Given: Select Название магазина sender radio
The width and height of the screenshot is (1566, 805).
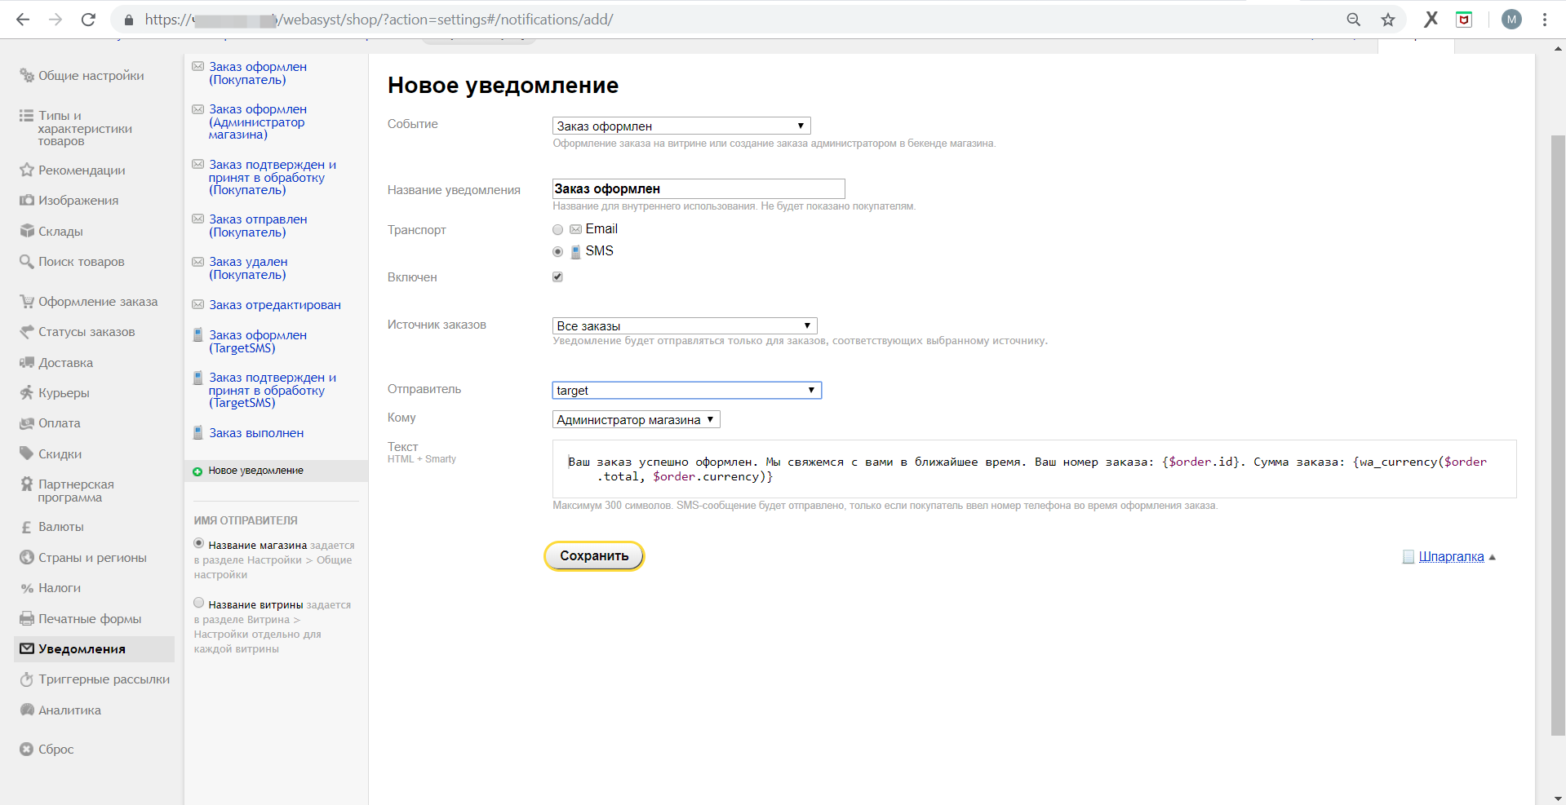Looking at the screenshot, I should click(198, 543).
